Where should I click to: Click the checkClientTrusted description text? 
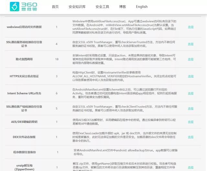pos(125,108)
